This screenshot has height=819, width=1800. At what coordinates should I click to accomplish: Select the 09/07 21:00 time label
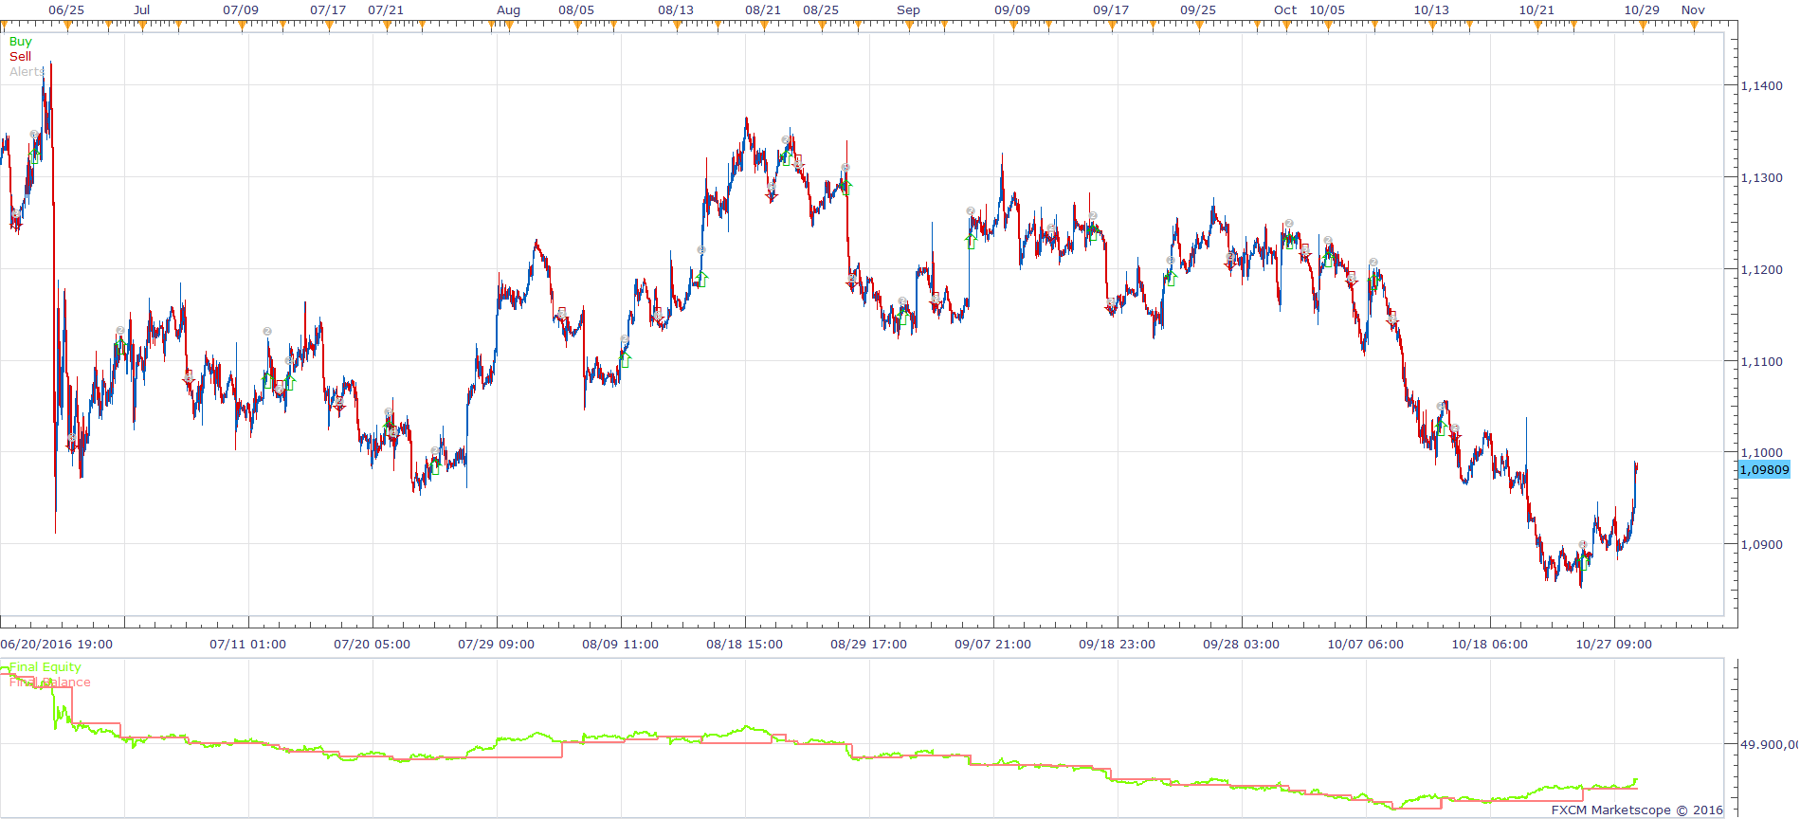(992, 645)
